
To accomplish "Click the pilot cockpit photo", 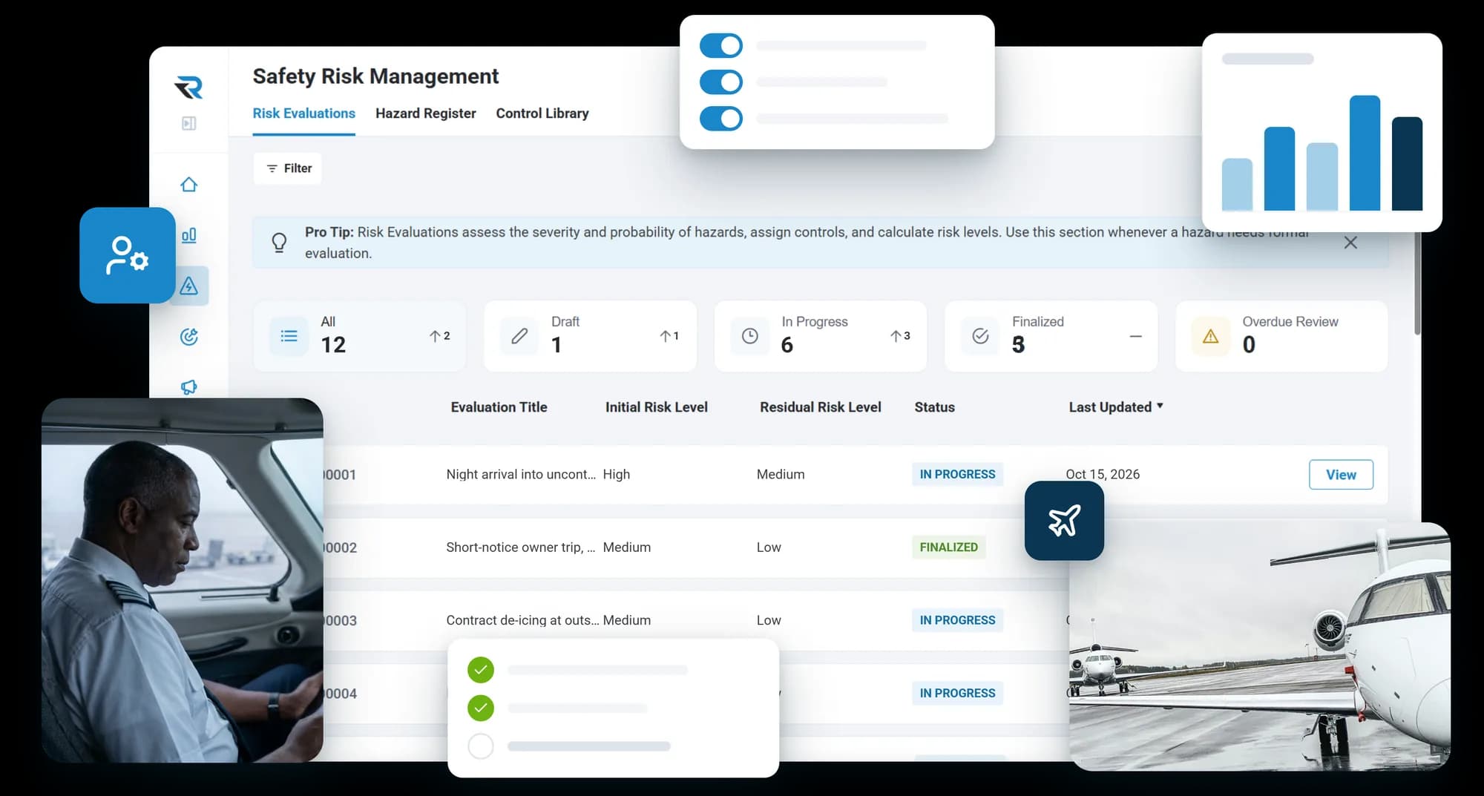I will (x=183, y=580).
